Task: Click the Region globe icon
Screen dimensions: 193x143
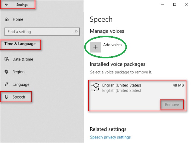Action: pos(7,72)
